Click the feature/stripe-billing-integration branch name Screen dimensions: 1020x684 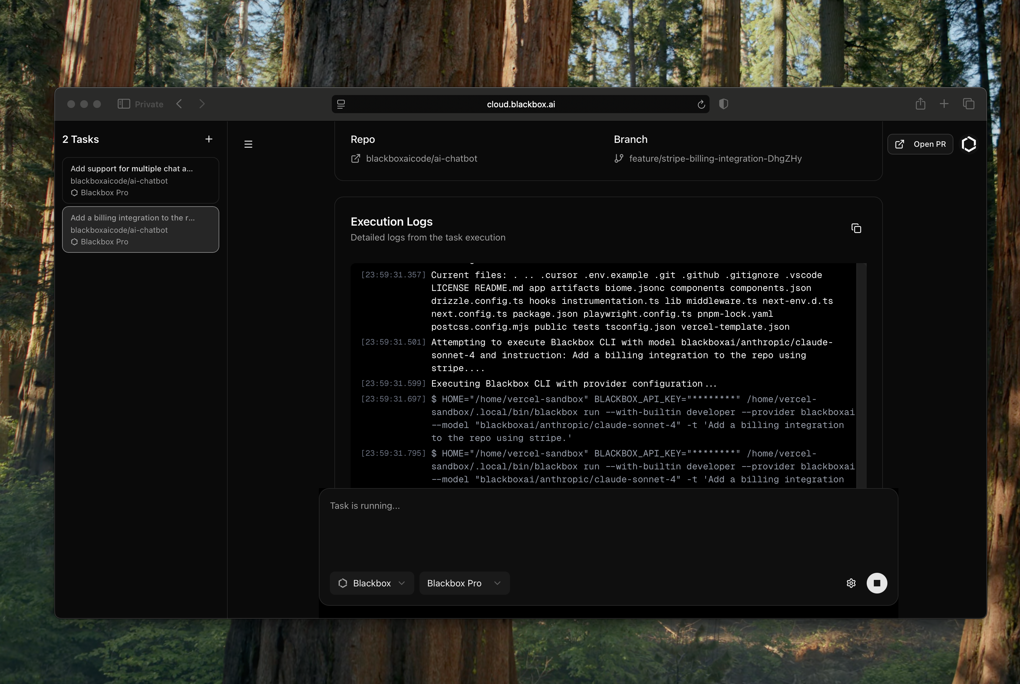point(715,159)
